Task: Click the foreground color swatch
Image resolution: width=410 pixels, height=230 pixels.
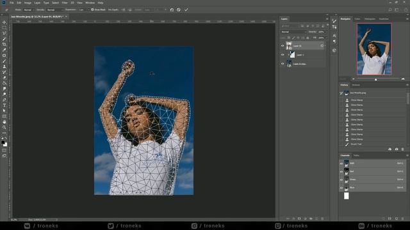Action: [3, 142]
